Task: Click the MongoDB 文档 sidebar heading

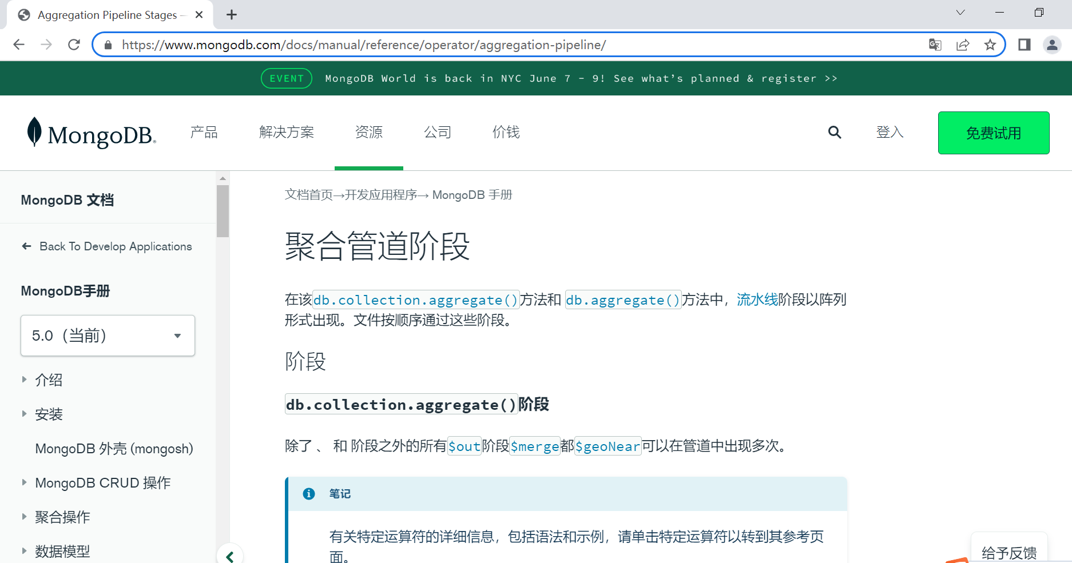Action: [x=68, y=200]
